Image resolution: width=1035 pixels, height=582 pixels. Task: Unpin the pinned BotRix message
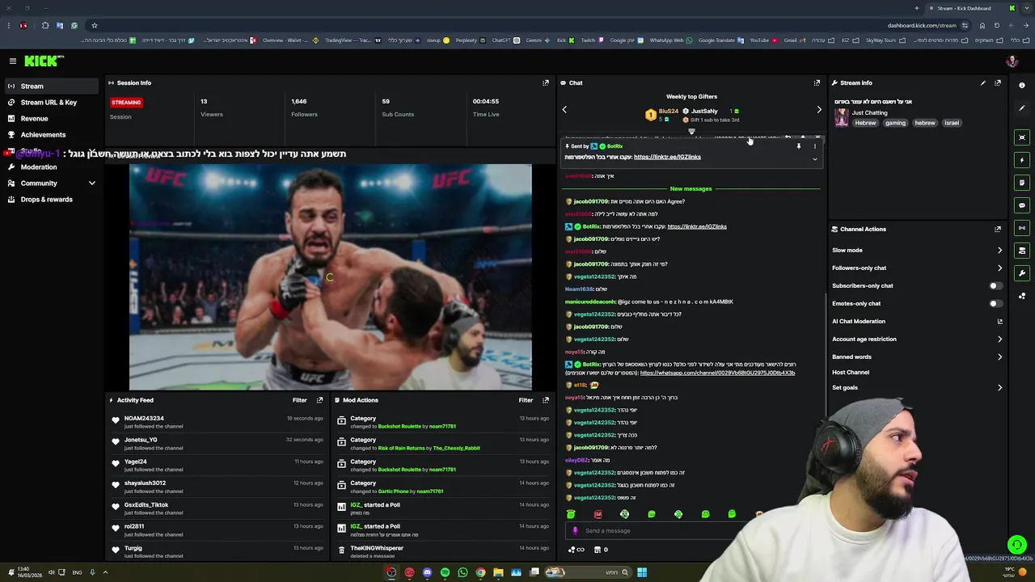coord(799,146)
